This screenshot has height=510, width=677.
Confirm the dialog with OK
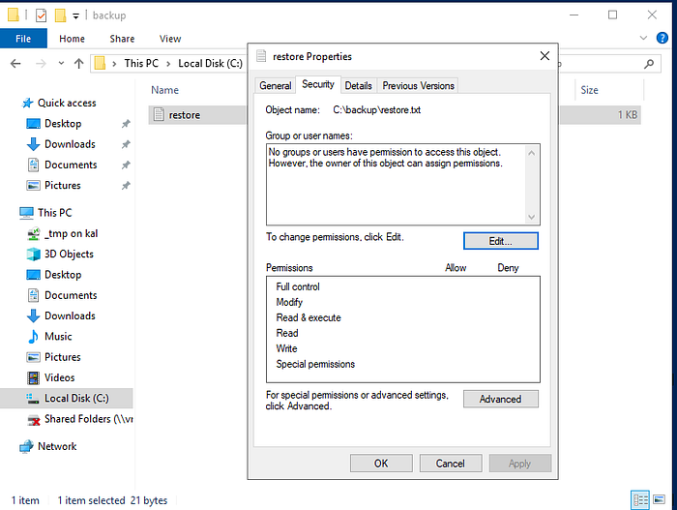(381, 464)
